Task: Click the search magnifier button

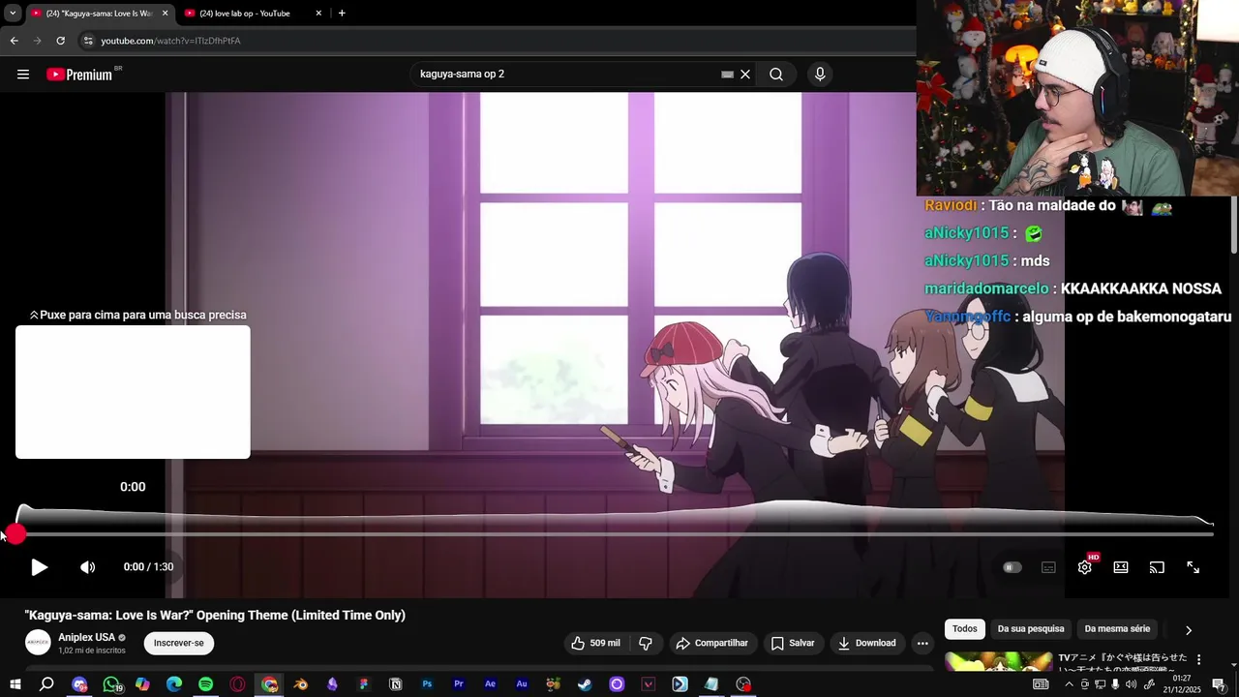Action: tap(776, 75)
